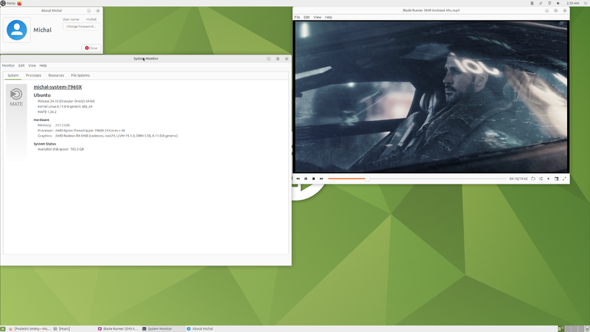Screen dimensions: 590x332
Task: Click the AMD Ryzen Threadripper 7960X processor text
Action: point(90,131)
